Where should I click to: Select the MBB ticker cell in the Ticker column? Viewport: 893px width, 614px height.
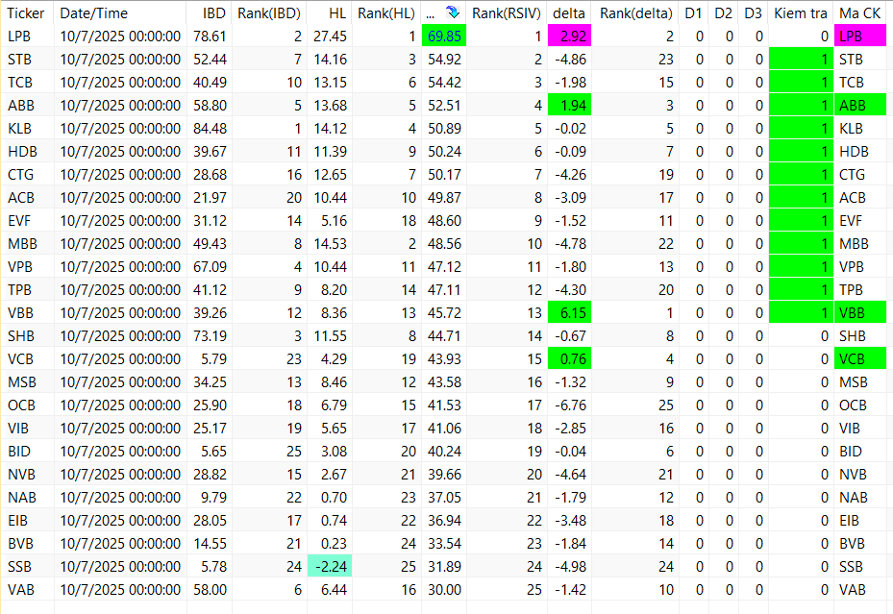[x=27, y=243]
